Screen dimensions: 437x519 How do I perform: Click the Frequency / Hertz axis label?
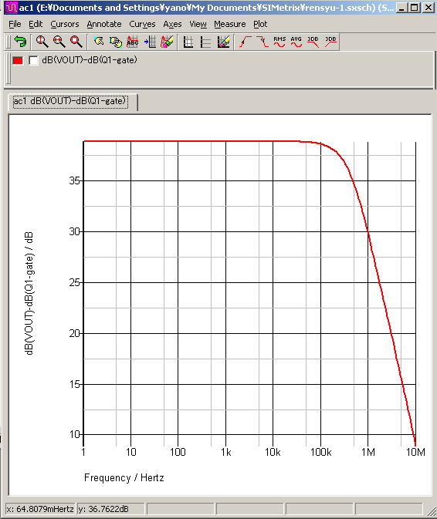click(x=124, y=477)
